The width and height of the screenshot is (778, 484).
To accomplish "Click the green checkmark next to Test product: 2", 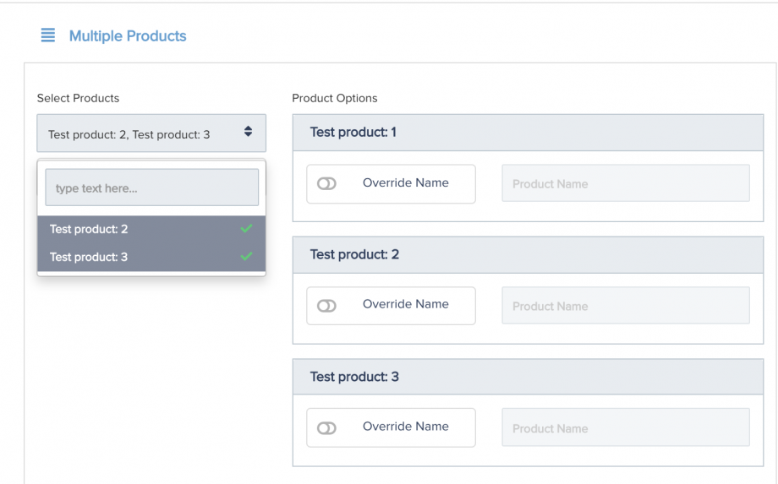I will pos(246,228).
